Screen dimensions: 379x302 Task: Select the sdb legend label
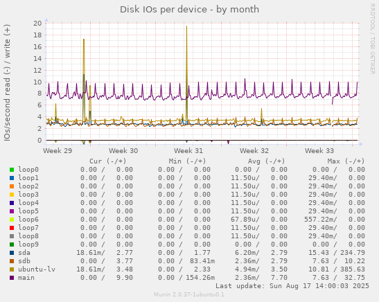24,261
